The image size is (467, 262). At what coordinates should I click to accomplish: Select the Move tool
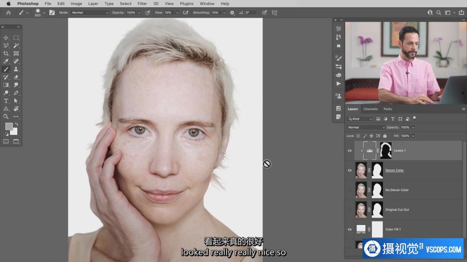click(6, 38)
